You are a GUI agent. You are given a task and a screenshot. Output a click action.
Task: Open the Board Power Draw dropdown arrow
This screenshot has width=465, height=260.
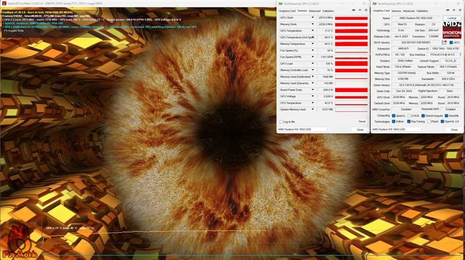click(312, 90)
